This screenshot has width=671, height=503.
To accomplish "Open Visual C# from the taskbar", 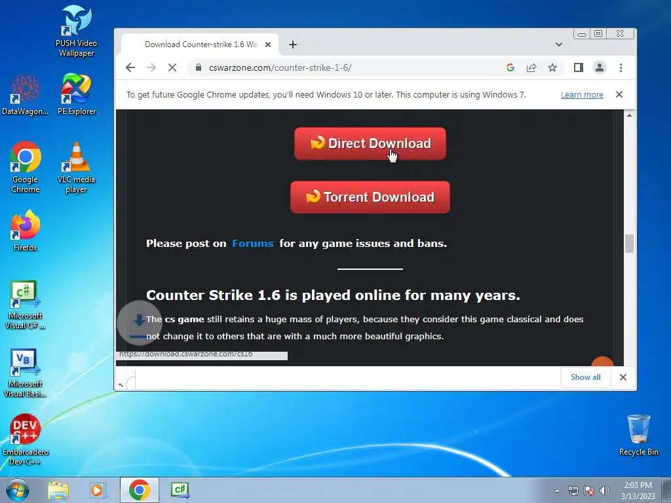I will [180, 490].
